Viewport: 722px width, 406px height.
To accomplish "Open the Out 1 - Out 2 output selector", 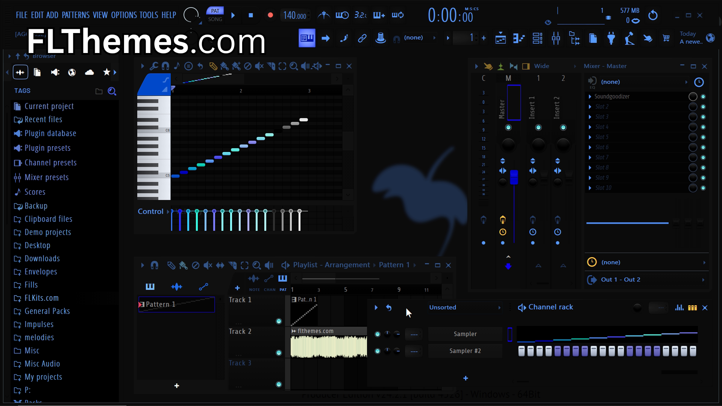I will click(647, 280).
